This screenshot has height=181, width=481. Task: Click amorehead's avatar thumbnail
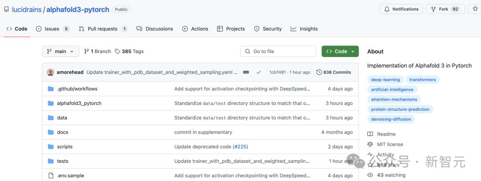pos(50,72)
